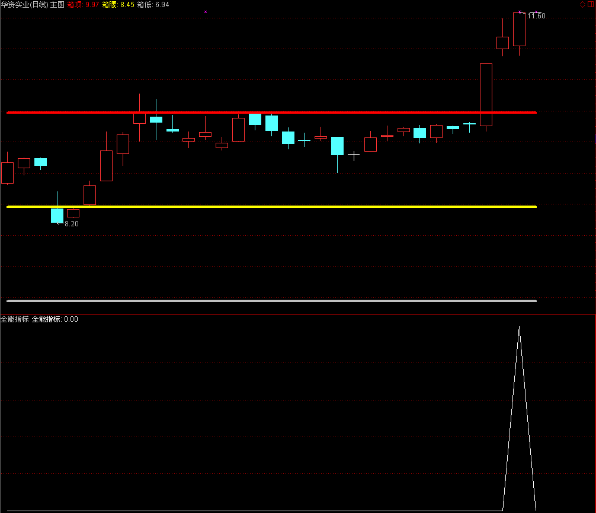Click the yellow box-middle horizontal line

point(271,207)
